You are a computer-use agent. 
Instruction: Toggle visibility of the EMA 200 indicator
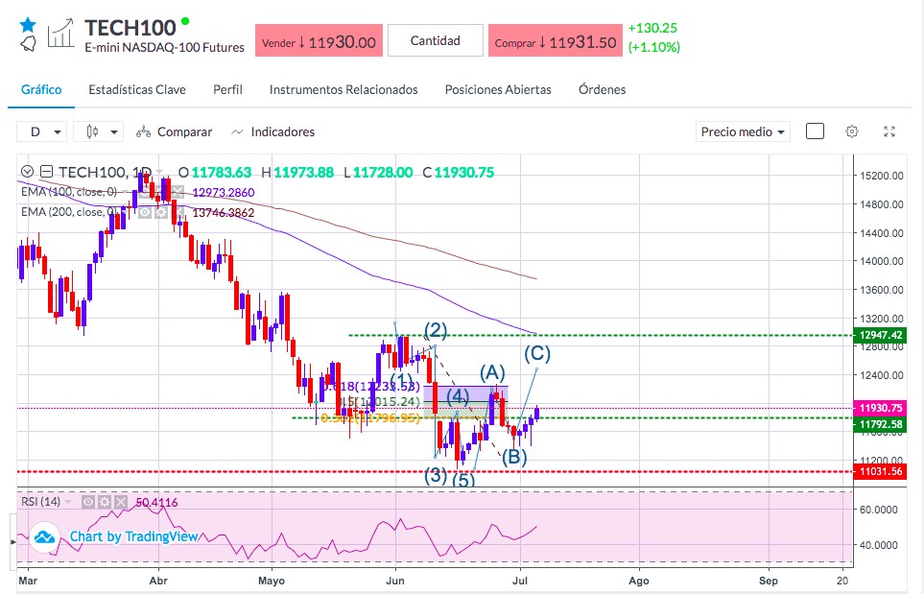click(x=145, y=213)
